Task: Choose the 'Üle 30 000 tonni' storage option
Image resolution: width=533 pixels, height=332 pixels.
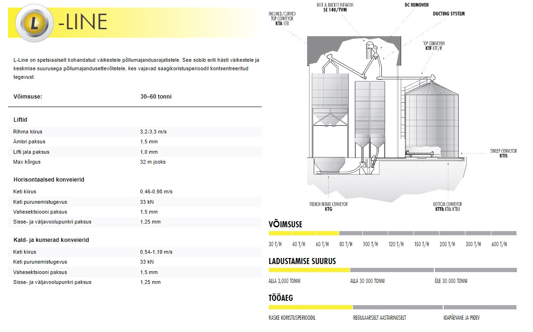Action: 451,281
